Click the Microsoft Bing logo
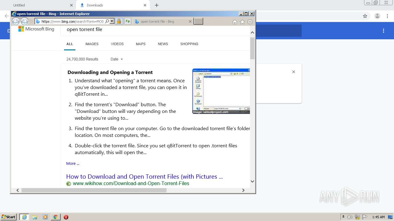This screenshot has height=221, width=394. coord(36,29)
